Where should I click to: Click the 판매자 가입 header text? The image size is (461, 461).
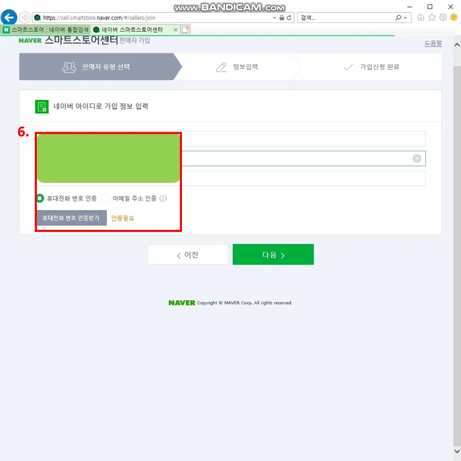(135, 41)
